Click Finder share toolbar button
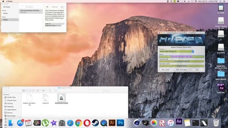Image resolution: width=228 pixels, height=128 pixels. (50, 91)
